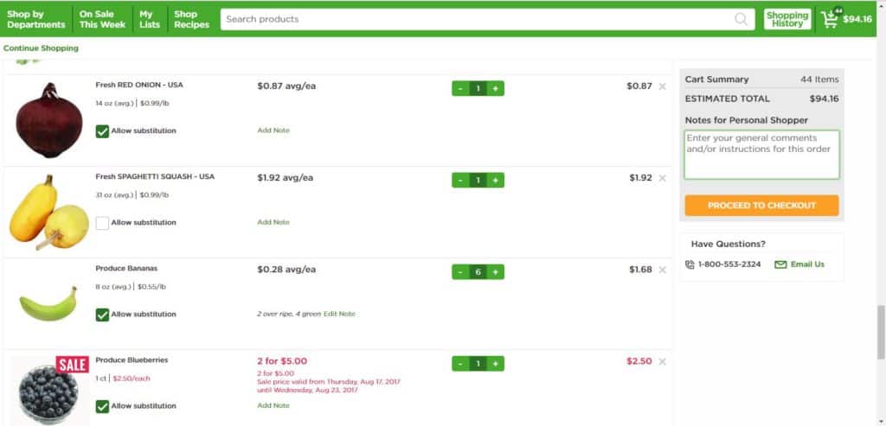Decrease Bananas quantity with minus button
The height and width of the screenshot is (426, 886).
[x=460, y=272]
